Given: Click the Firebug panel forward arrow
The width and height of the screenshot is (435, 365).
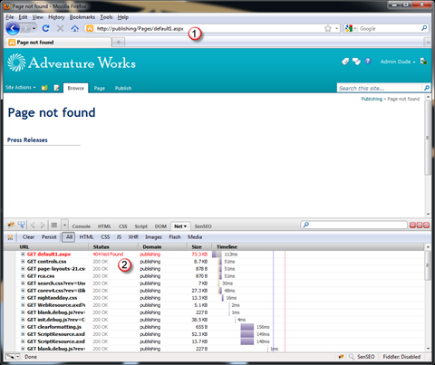Looking at the screenshot, I should click(x=43, y=225).
